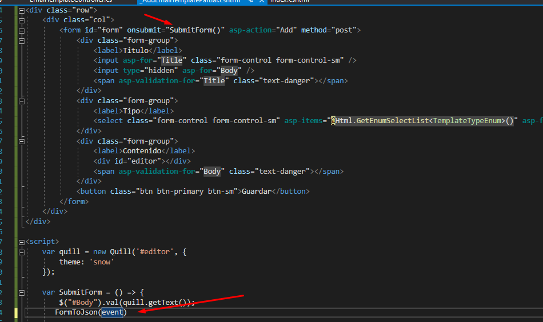Click "Title" in the input asp-for attribute
The height and width of the screenshot is (322, 543).
pos(172,60)
